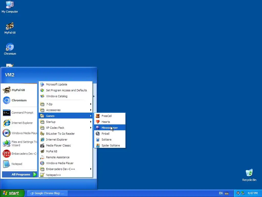Switch to Google Chrome Blog taskbar window
This screenshot has width=262, height=197.
[47, 193]
